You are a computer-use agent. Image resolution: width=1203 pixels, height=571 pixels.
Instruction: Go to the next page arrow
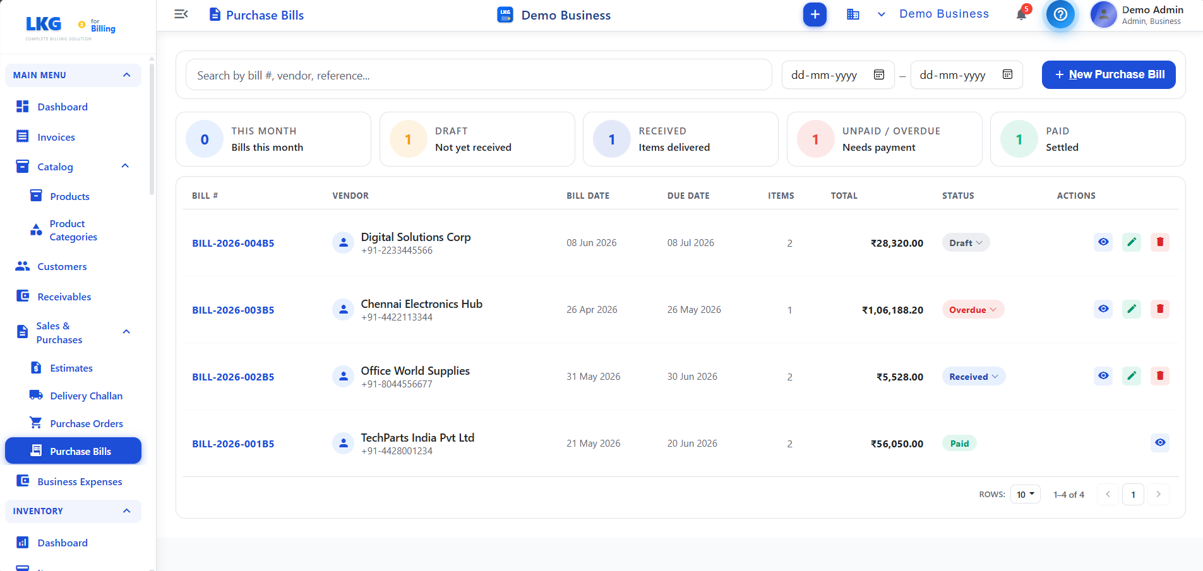1158,494
